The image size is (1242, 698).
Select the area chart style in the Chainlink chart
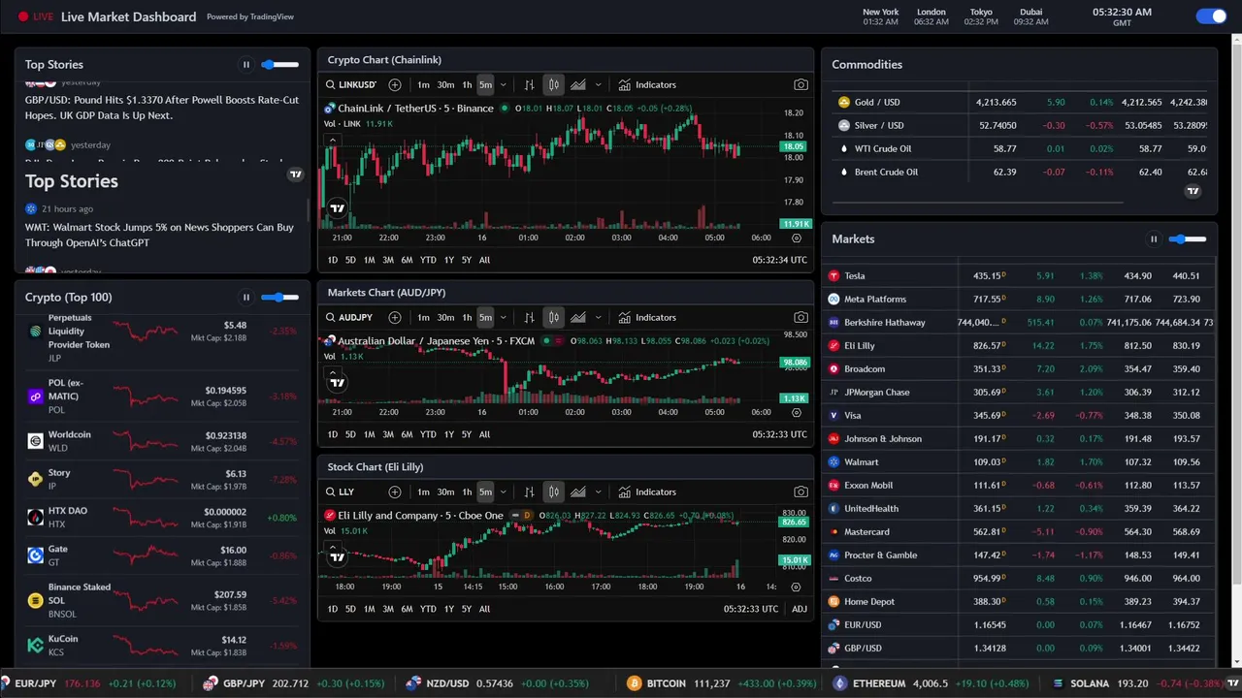tap(578, 85)
